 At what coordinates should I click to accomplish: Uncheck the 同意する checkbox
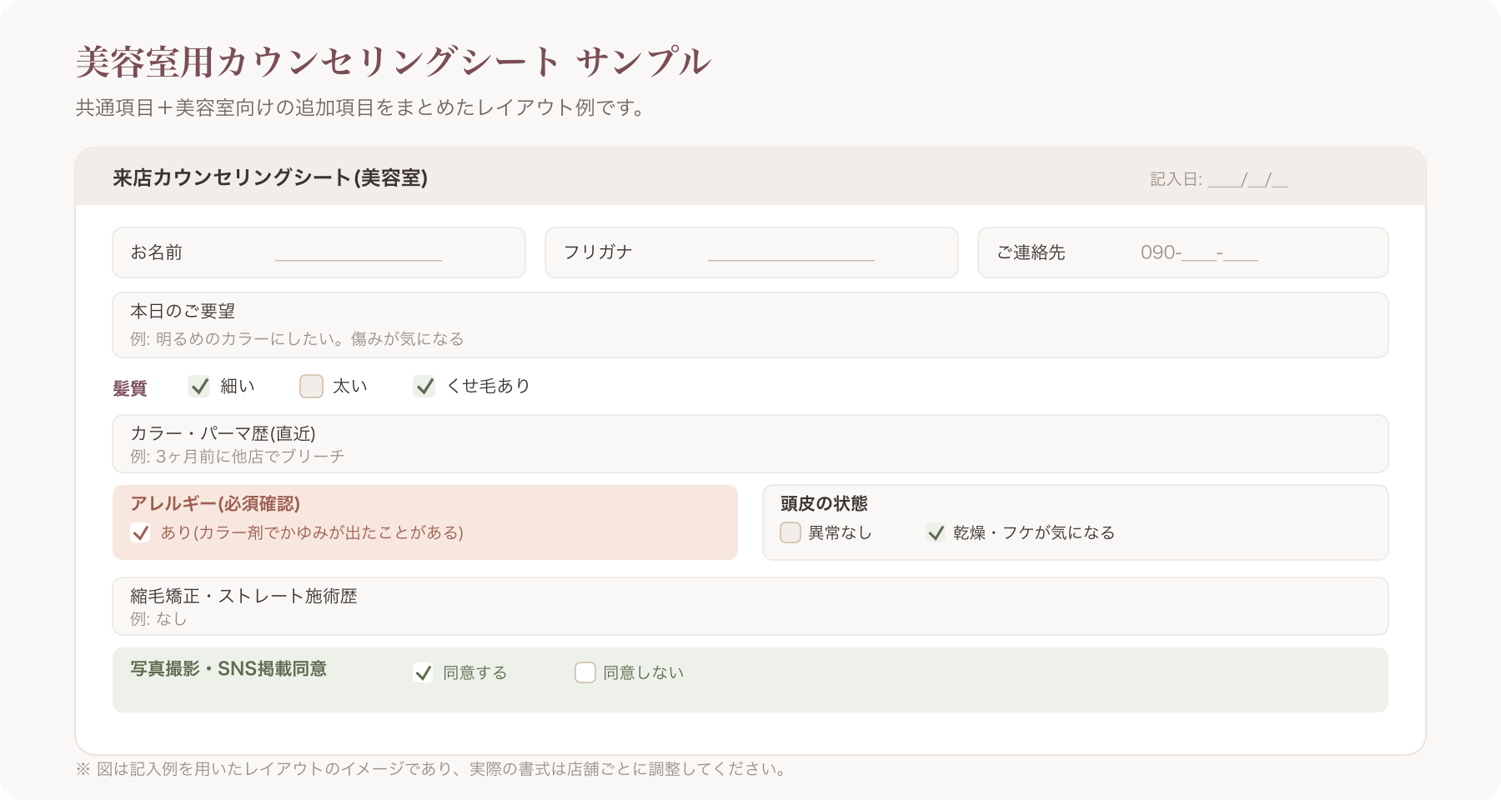click(423, 672)
